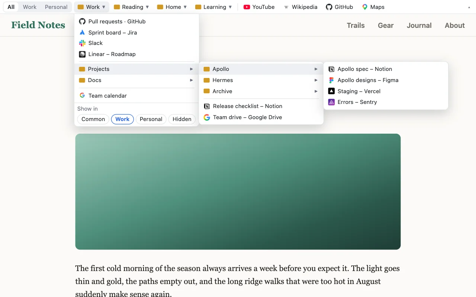
Task: Click the Linear icon next to Roadmap
Action: click(x=82, y=54)
